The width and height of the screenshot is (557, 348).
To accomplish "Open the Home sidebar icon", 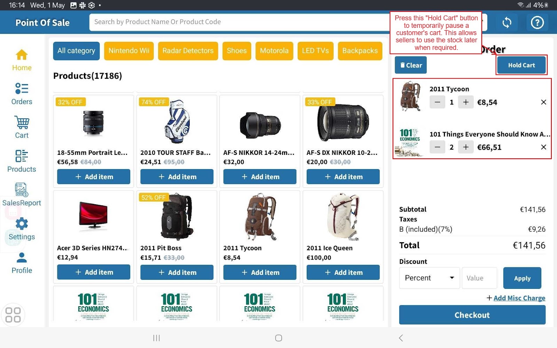I will (22, 55).
